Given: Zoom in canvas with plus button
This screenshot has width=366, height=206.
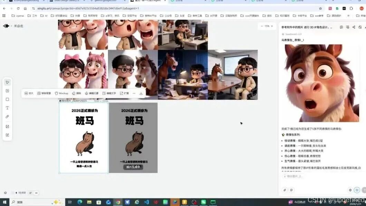Looking at the screenshot, I should click(272, 26).
